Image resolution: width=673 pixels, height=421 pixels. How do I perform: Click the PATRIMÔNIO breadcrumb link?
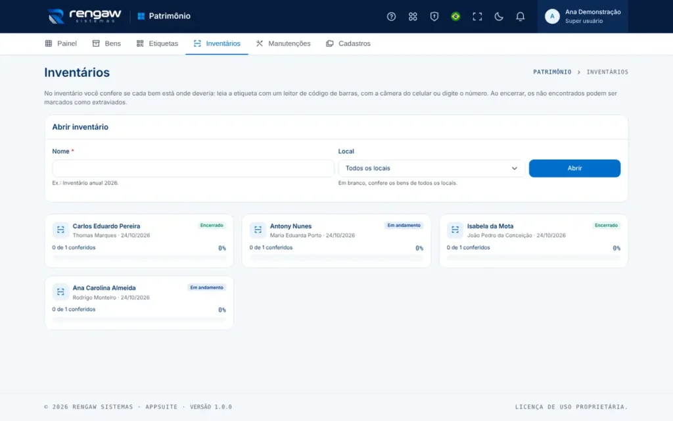(x=552, y=72)
